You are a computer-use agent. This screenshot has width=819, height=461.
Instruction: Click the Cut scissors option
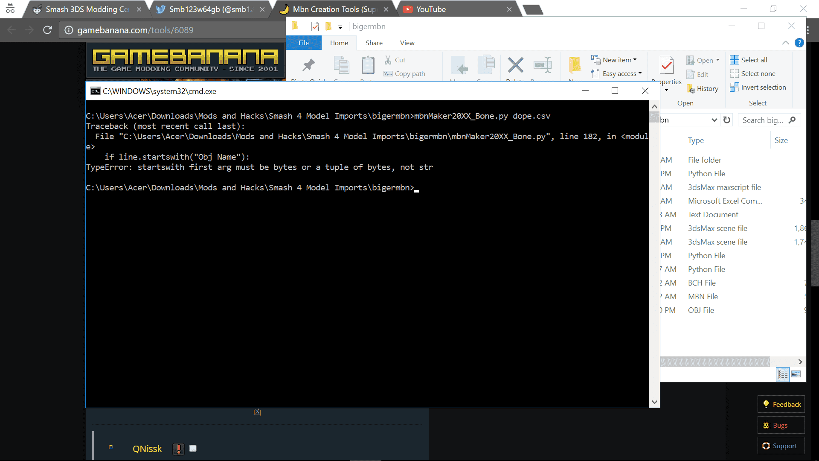coord(395,60)
